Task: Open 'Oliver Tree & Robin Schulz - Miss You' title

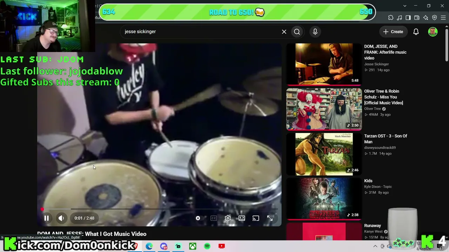Action: 383,97
